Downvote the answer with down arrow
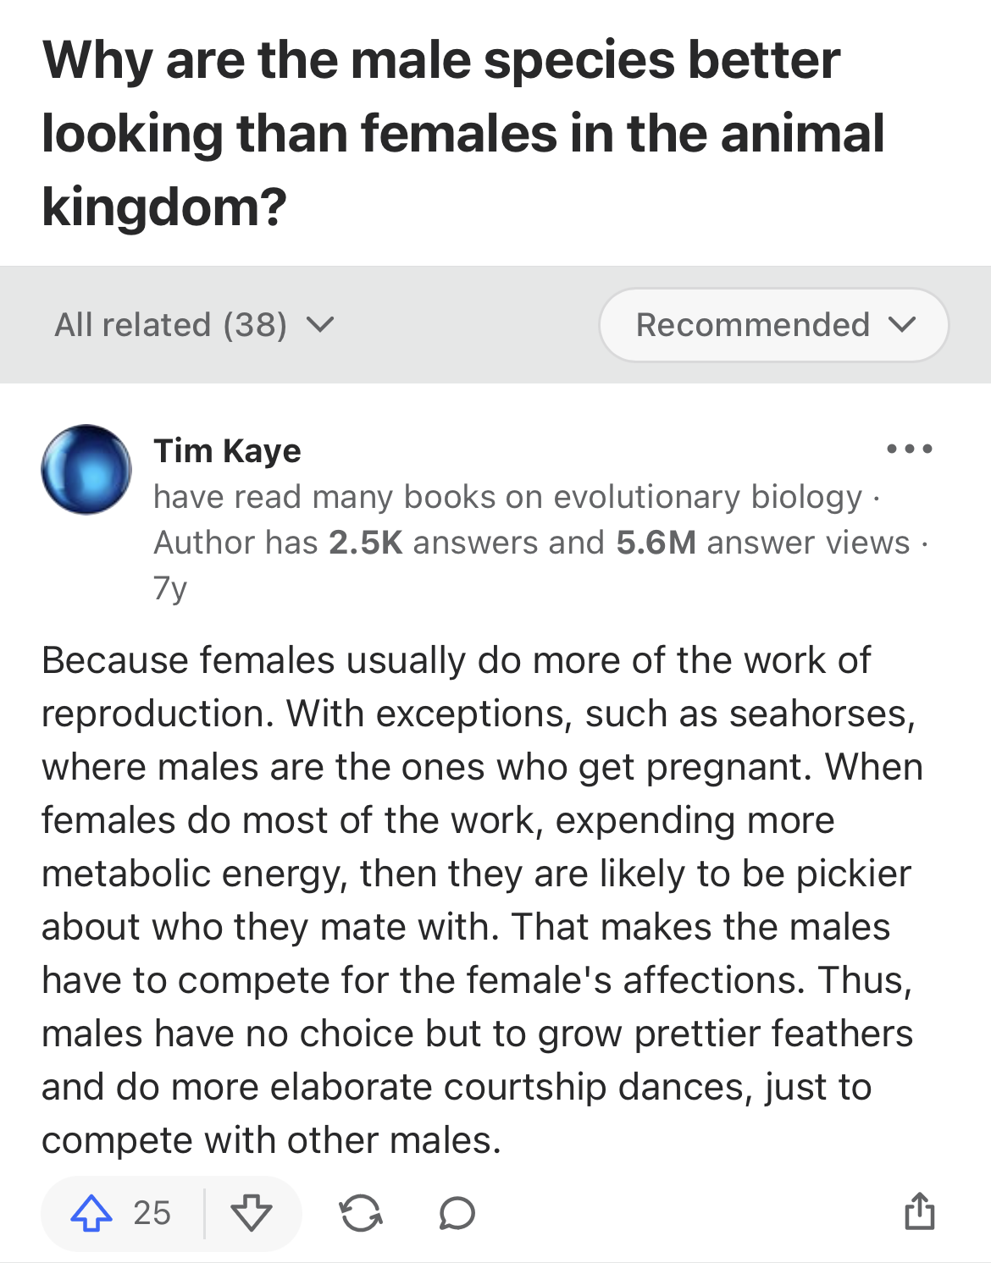The image size is (991, 1263). pyautogui.click(x=252, y=1213)
